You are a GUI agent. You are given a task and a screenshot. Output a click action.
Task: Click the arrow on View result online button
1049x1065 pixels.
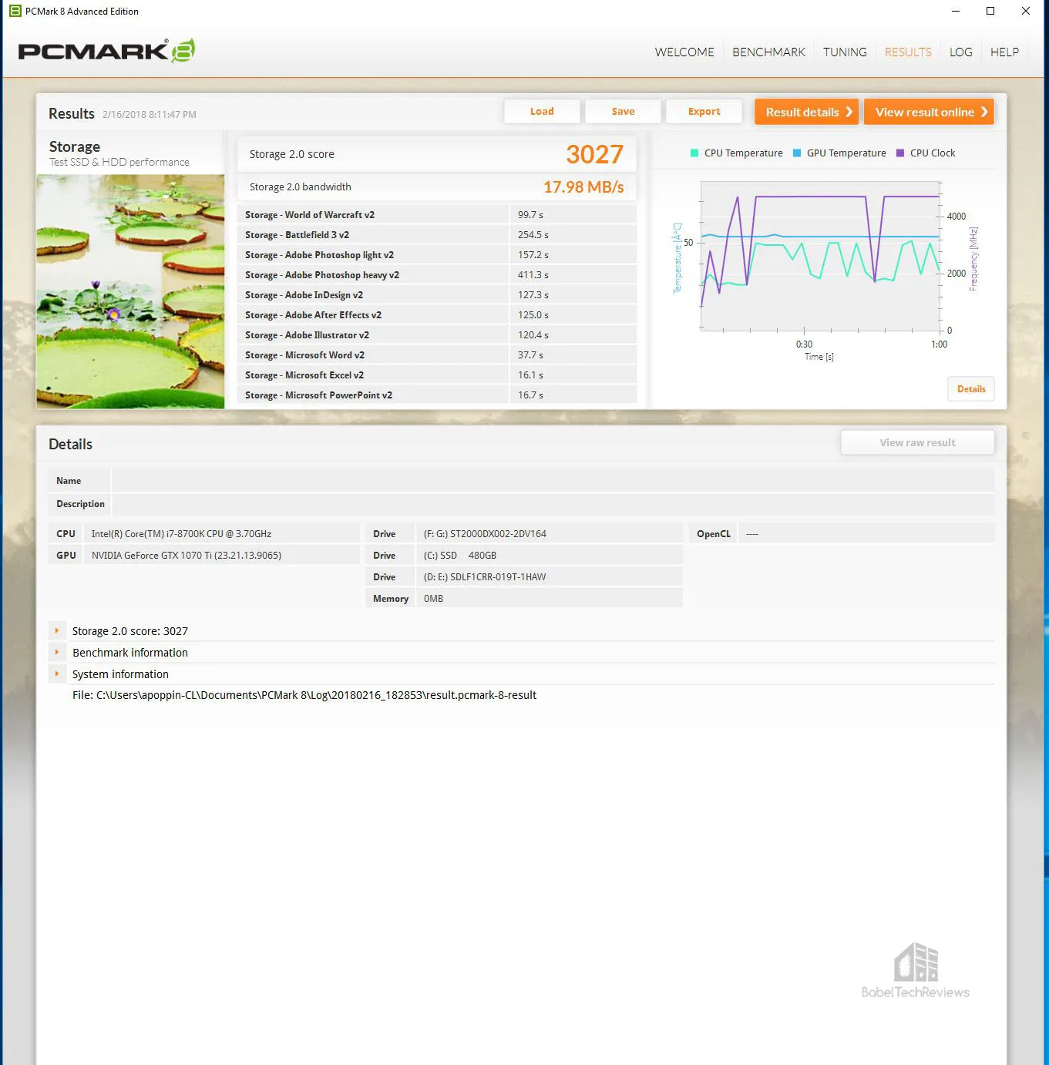pos(984,112)
